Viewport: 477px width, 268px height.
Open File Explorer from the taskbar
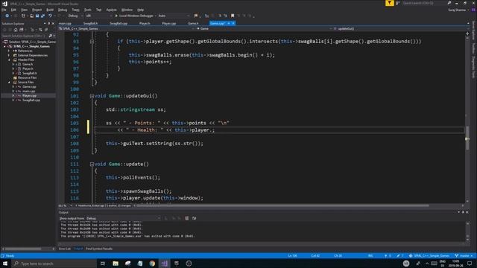click(x=116, y=264)
